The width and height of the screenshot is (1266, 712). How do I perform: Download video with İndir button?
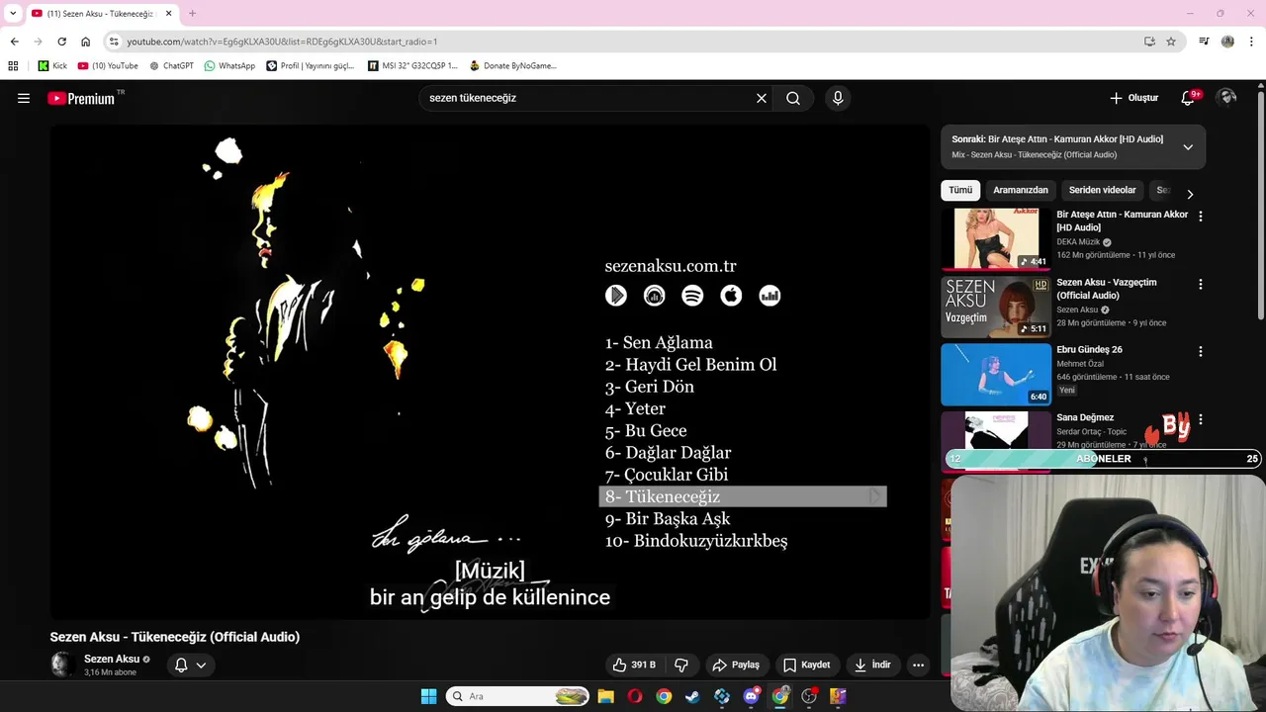872,665
